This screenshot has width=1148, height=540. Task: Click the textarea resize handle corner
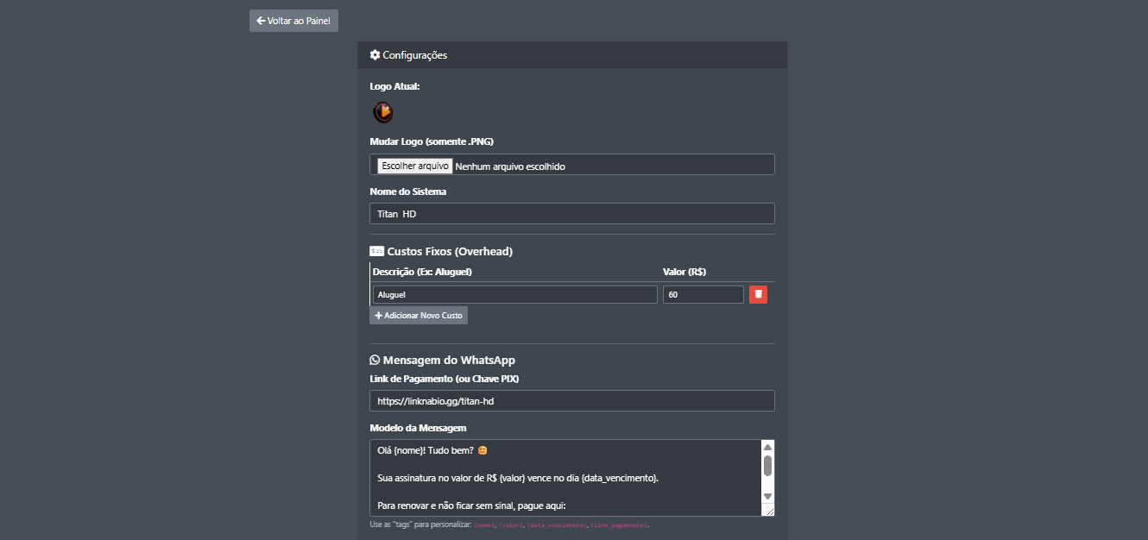pyautogui.click(x=769, y=511)
